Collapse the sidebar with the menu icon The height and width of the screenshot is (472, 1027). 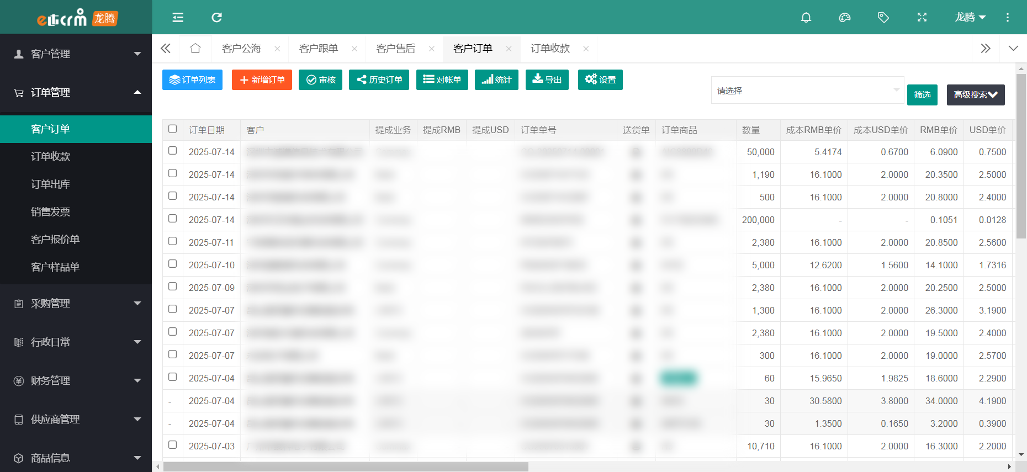[178, 18]
